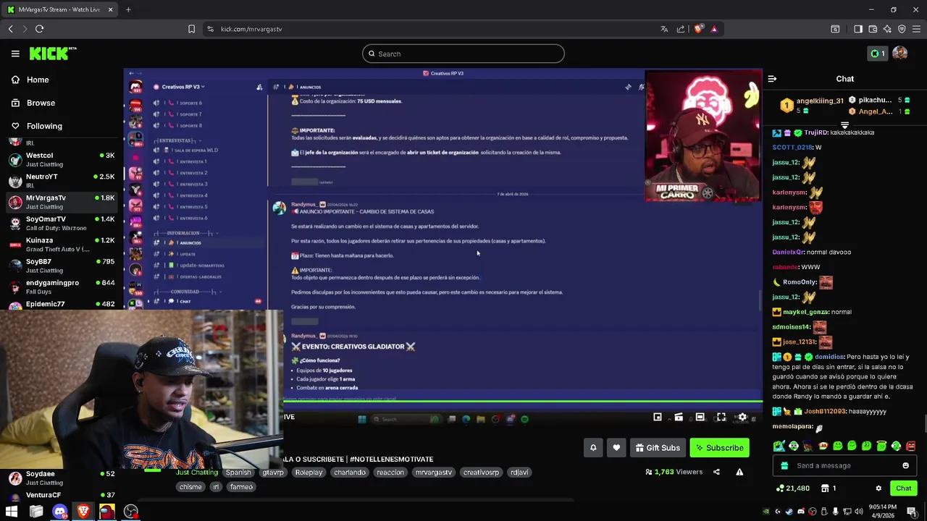This screenshot has width=927, height=521.
Task: Select the reaccion tag
Action: click(390, 473)
